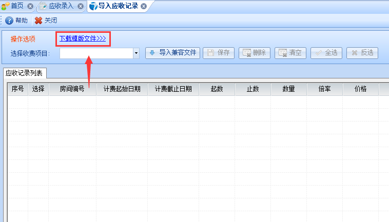The height and width of the screenshot is (222, 389).
Task: Open the 下载模版文件>>> link
Action: pyautogui.click(x=83, y=38)
